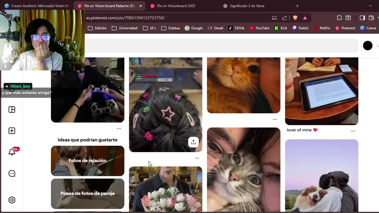Expand the Edición bookmarks folder
This screenshot has height=213, width=379.
97,28
